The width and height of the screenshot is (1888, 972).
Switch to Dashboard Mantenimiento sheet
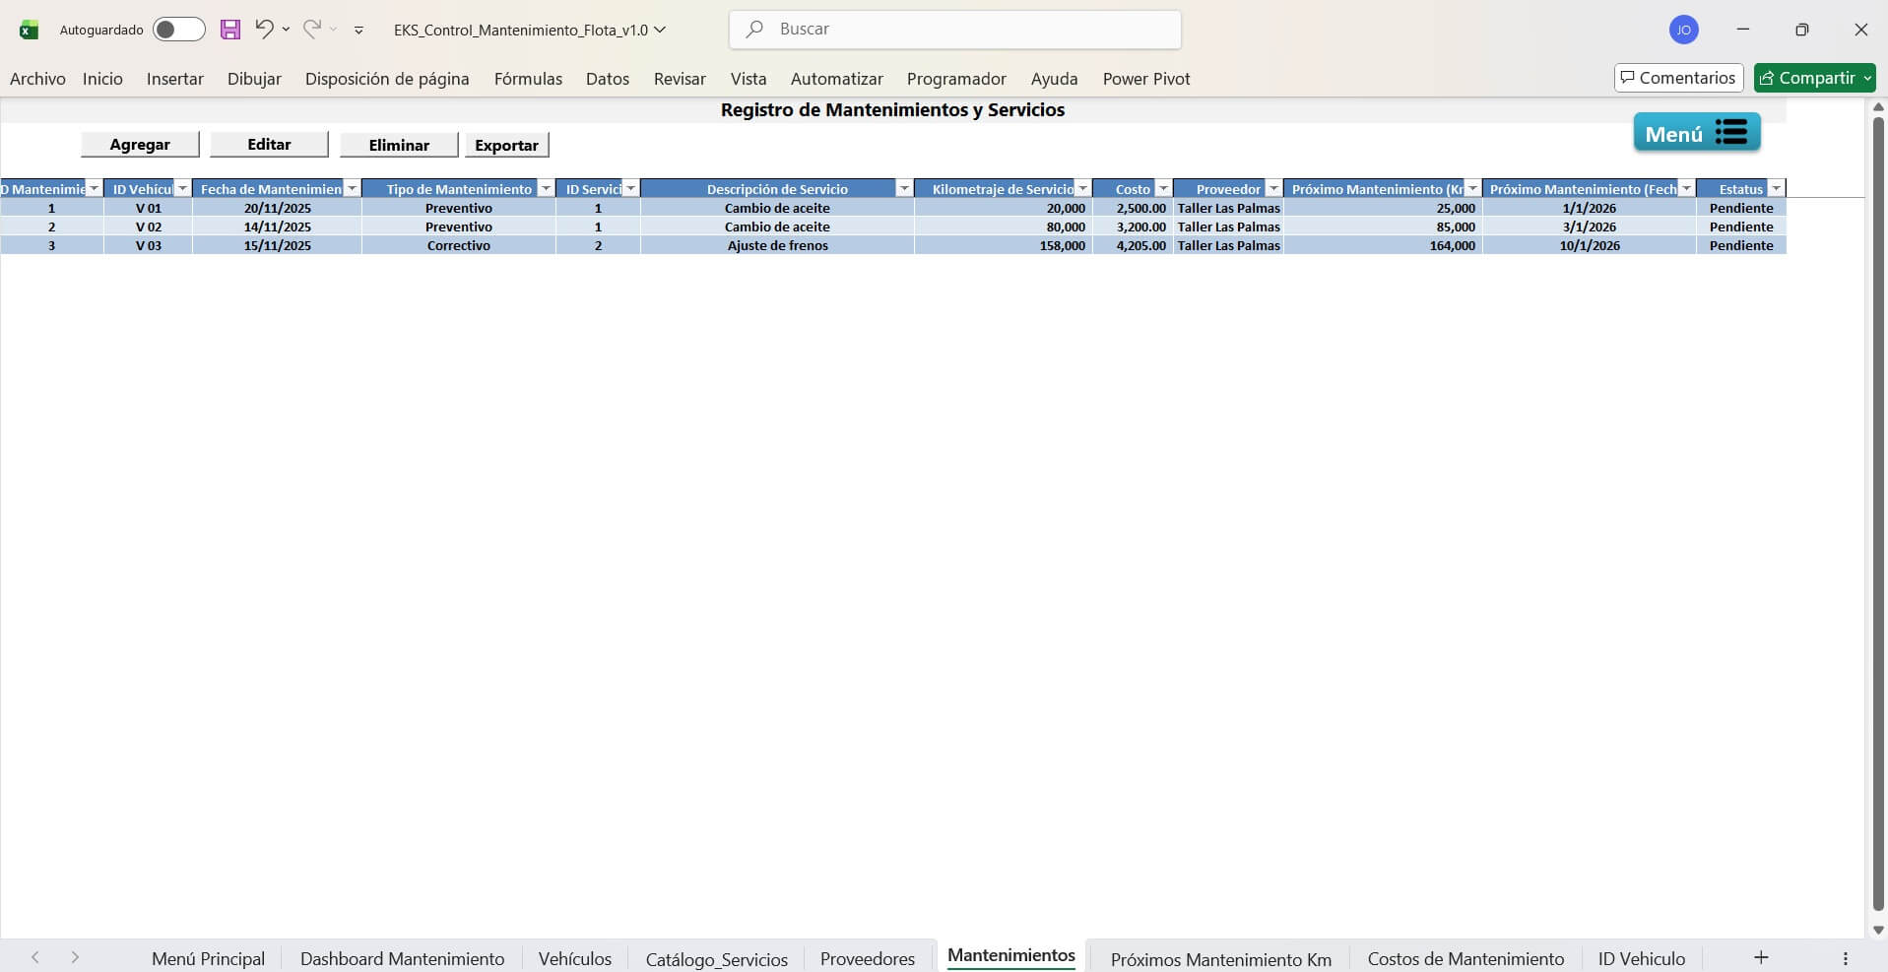coord(402,959)
